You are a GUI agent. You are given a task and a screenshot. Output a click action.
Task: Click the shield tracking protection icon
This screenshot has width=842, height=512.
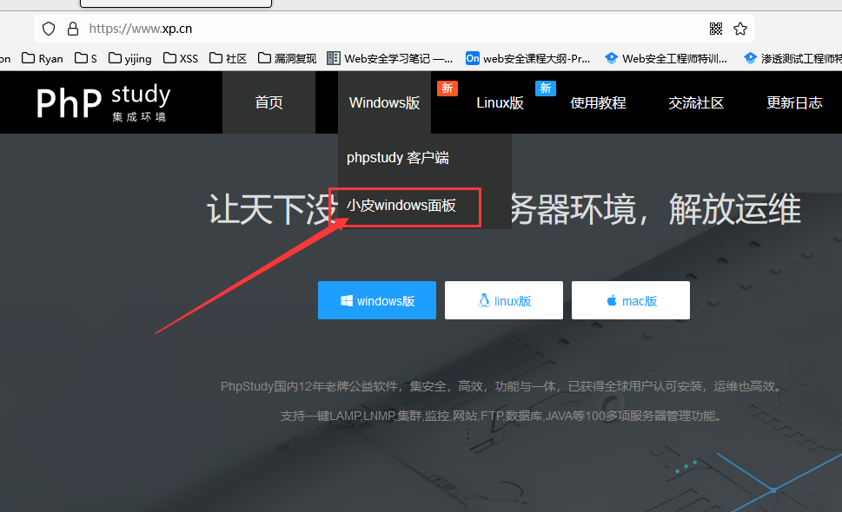49,29
